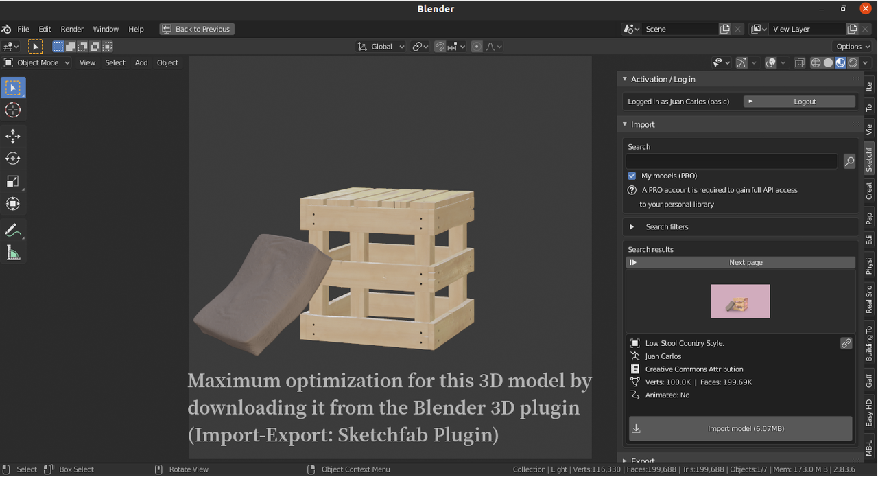Open the Object Mode dropdown
This screenshot has height=477, width=878.
tap(37, 62)
